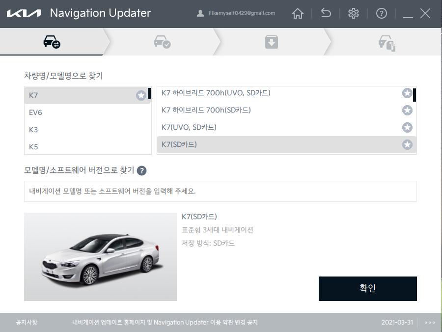Viewport: 442px width, 332px height.
Task: Go to the download step tab
Action: [272, 42]
